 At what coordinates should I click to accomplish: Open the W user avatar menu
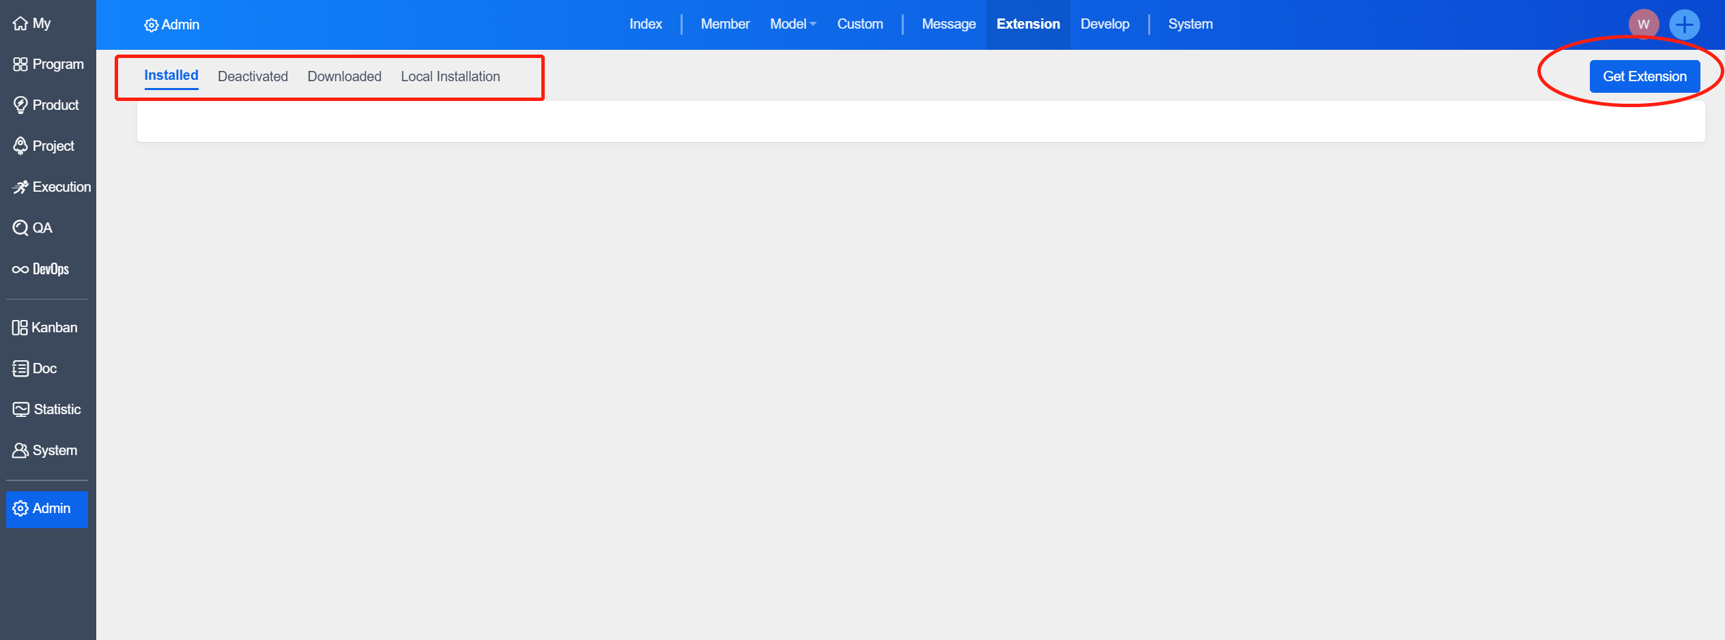(x=1643, y=25)
